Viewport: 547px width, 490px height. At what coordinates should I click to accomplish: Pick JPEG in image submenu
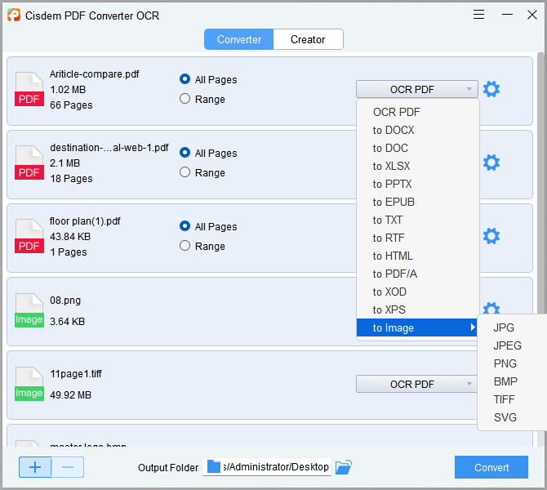[512, 345]
